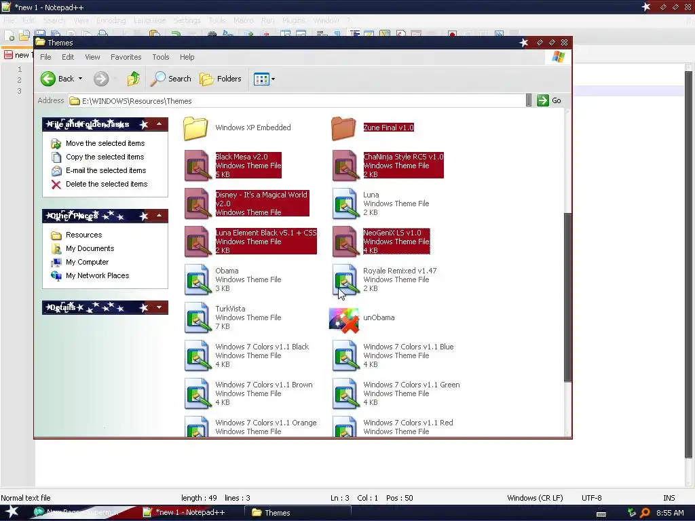
Task: Open My Computer from Other Places
Action: [x=87, y=263]
